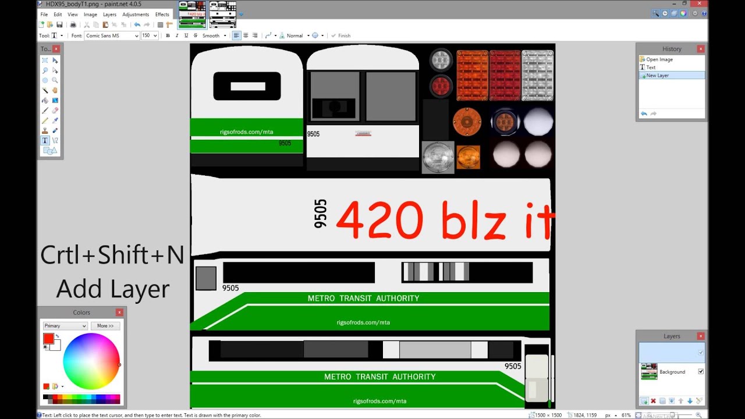Select the Recolor tool

click(x=55, y=130)
